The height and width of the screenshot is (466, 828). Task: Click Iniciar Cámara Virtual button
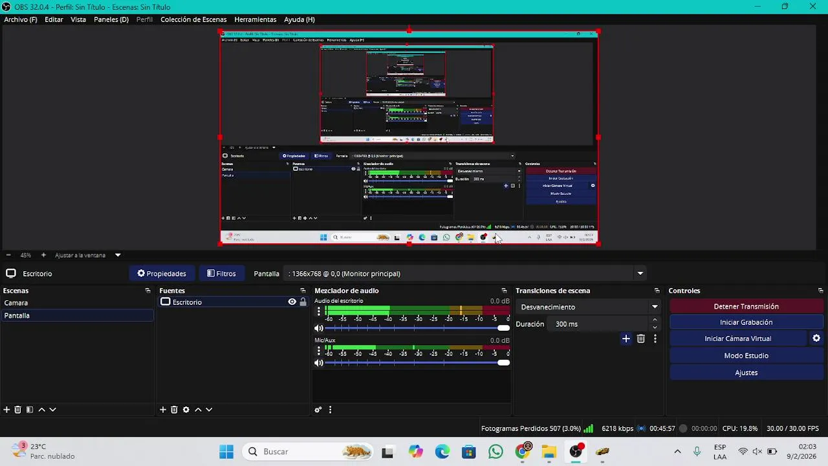[738, 338]
